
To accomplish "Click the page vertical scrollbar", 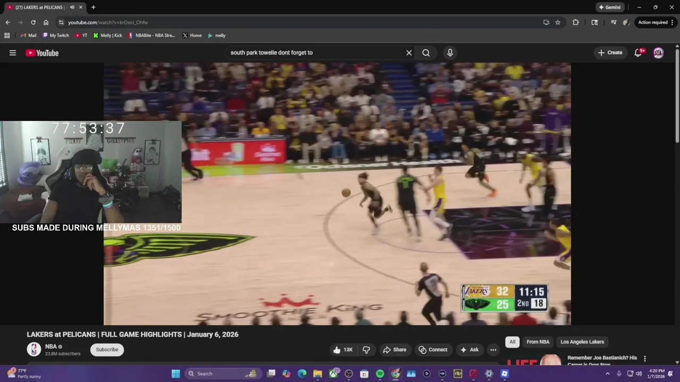I will pyautogui.click(x=677, y=95).
